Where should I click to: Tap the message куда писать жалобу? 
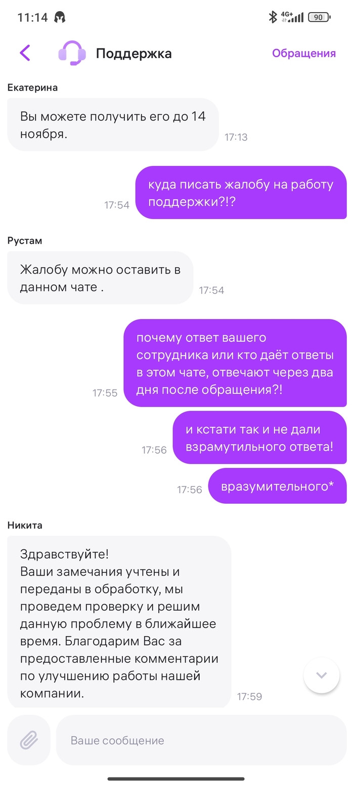tap(241, 193)
